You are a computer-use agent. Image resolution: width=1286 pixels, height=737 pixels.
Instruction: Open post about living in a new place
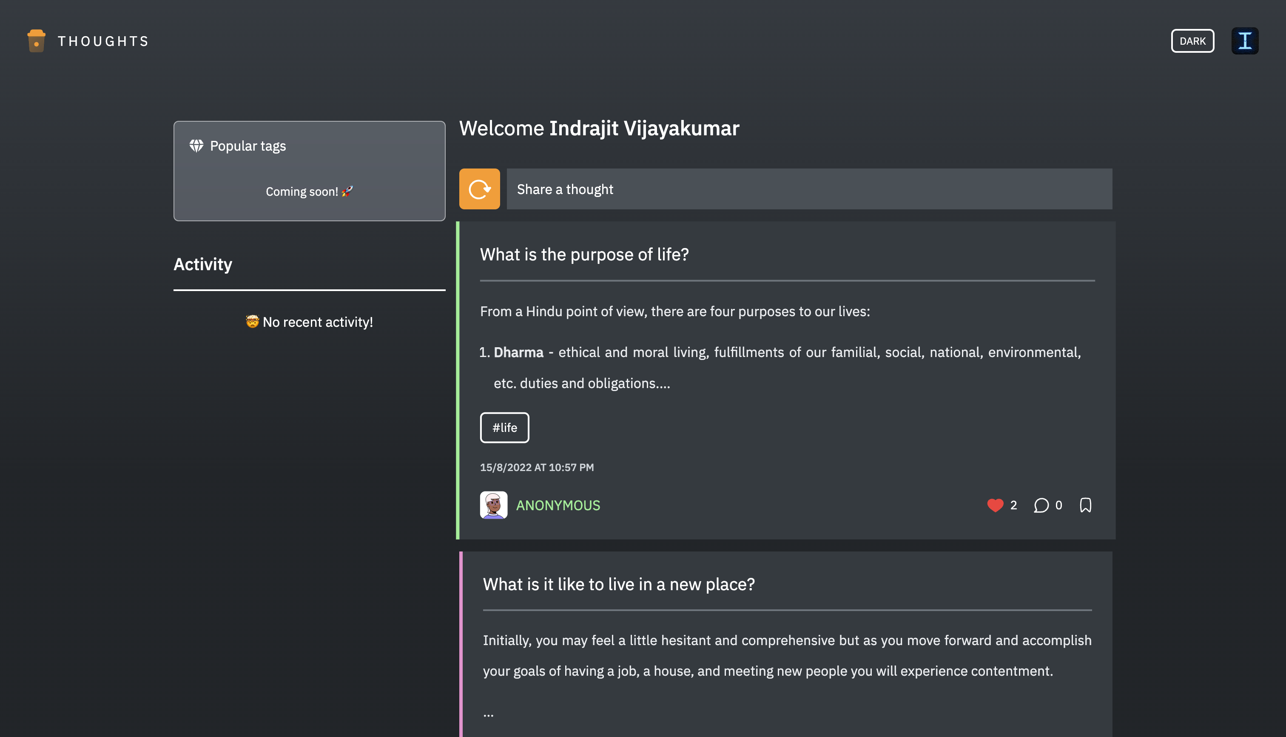point(618,584)
